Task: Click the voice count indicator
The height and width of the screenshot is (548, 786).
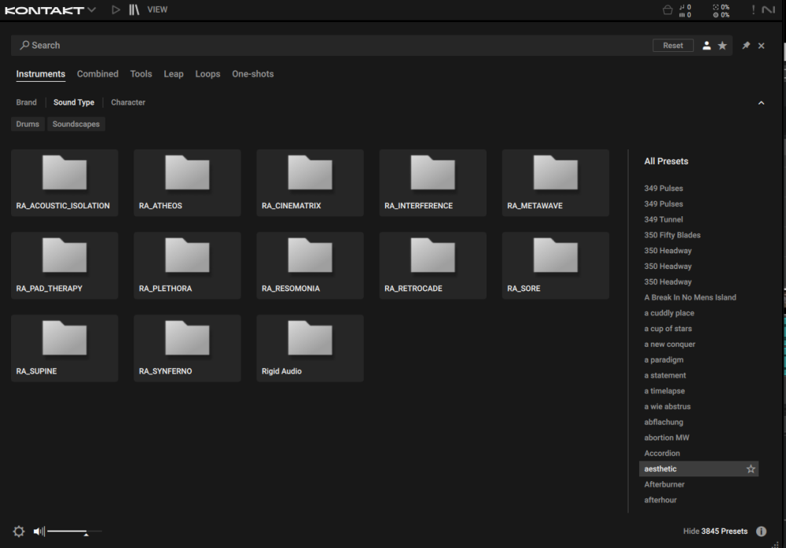Action: tap(685, 10)
